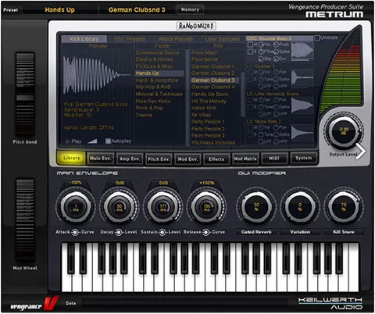Click the Mod Wheel slider
Image resolution: width=375 pixels, height=314 pixels.
click(25, 220)
